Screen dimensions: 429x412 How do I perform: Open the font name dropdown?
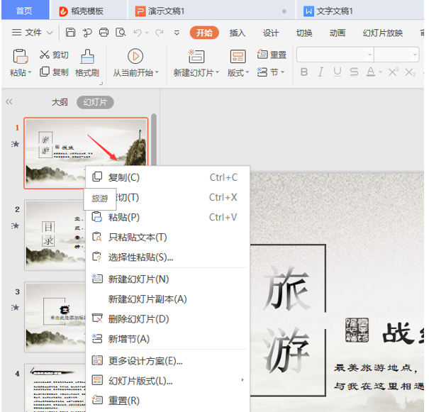click(369, 55)
